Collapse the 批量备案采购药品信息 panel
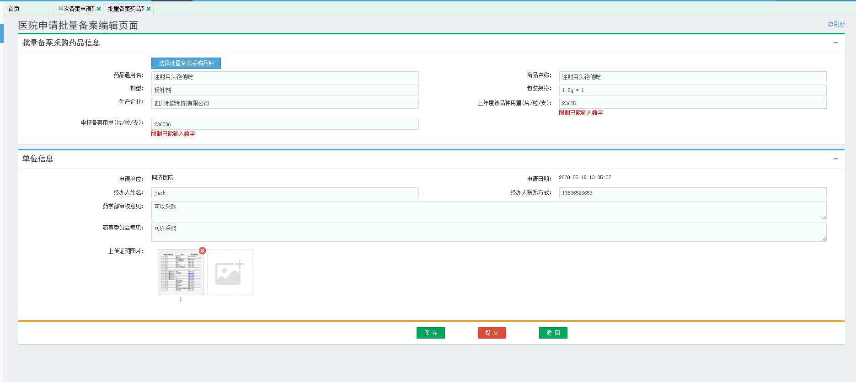The image size is (856, 382). point(835,43)
